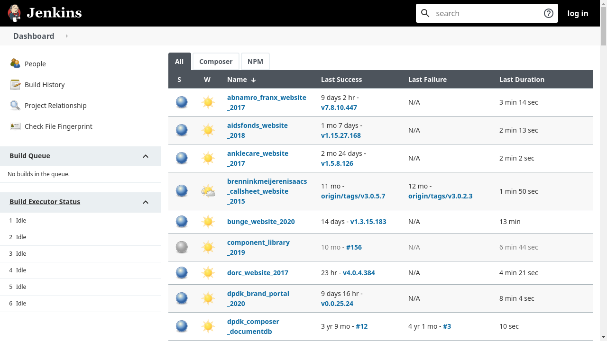Screen dimensions: 607x341
Task: Click the People sidebar icon
Action: coord(15,63)
